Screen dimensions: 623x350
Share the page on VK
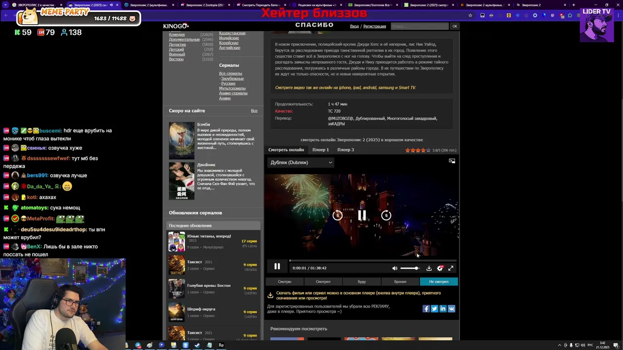451,309
